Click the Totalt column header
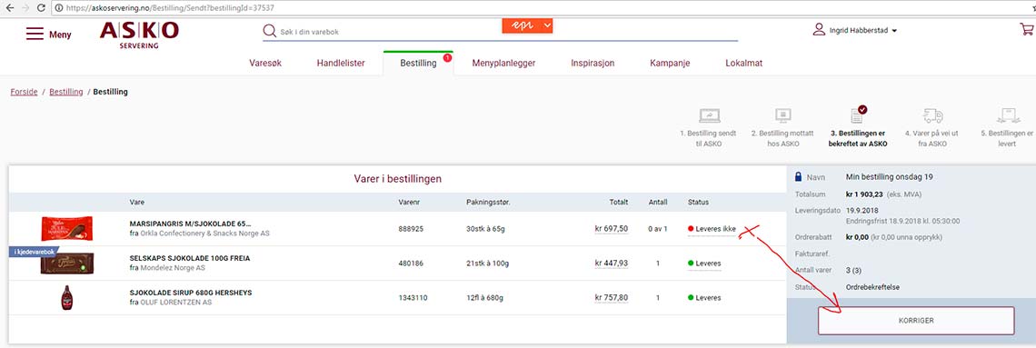 pyautogui.click(x=619, y=202)
